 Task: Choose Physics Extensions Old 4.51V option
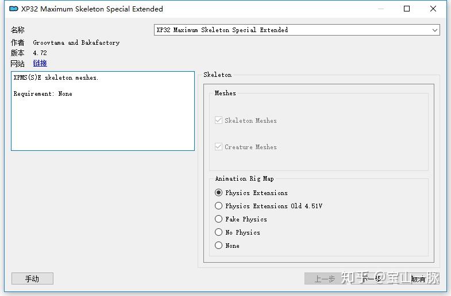tap(218, 206)
